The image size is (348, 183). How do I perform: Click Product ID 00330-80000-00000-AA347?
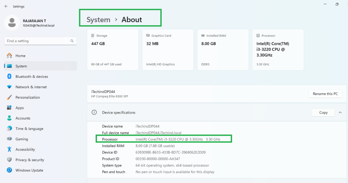[x=158, y=159]
